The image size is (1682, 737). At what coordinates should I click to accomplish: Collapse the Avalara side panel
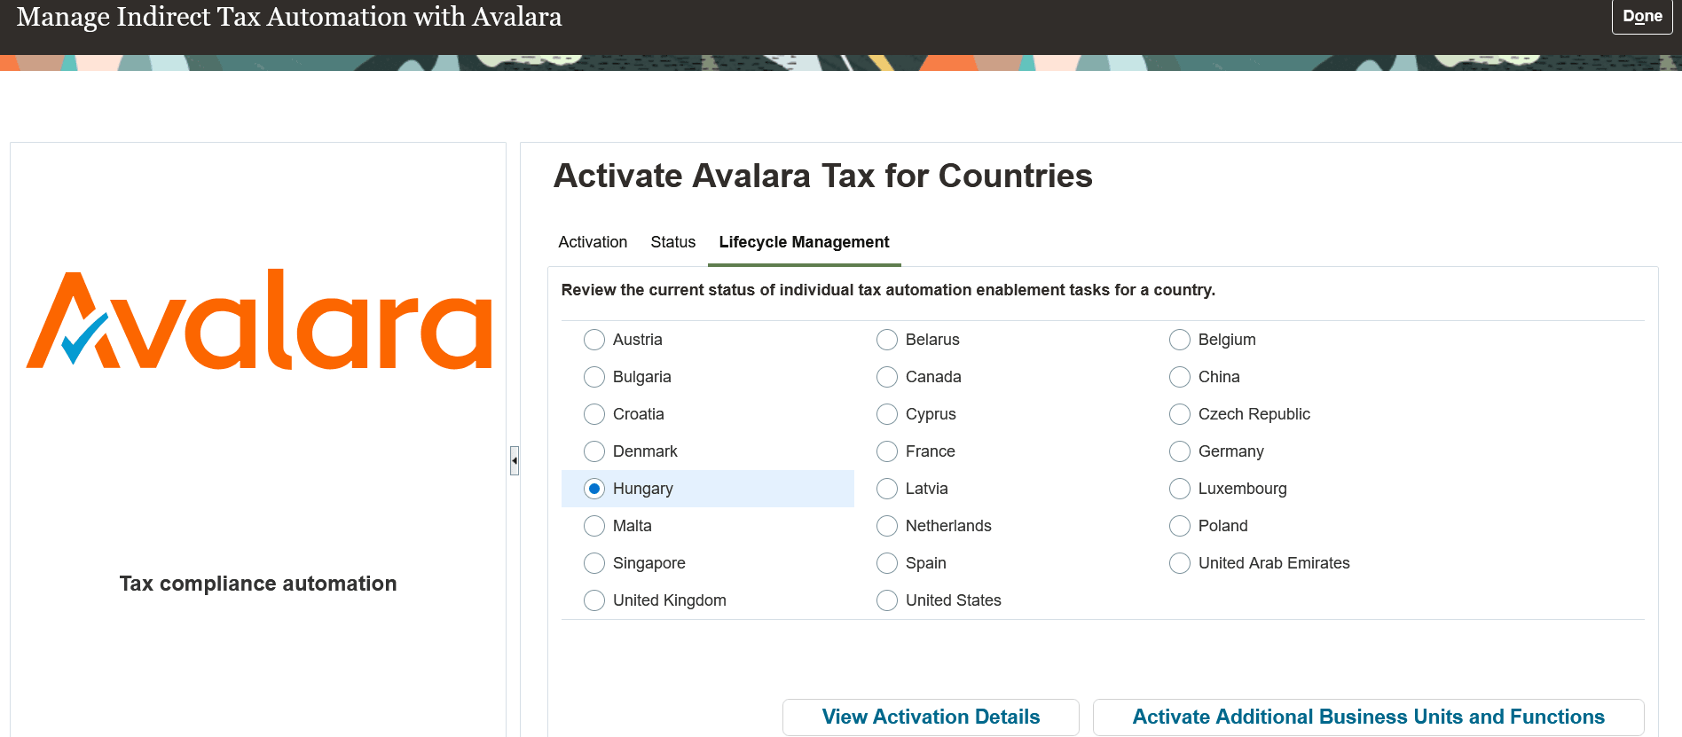(x=515, y=461)
